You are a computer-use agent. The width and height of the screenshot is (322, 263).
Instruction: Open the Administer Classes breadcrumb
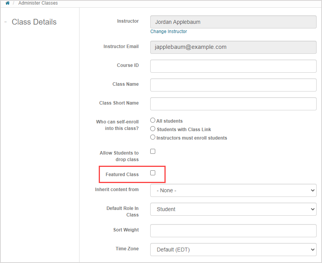coord(38,3)
